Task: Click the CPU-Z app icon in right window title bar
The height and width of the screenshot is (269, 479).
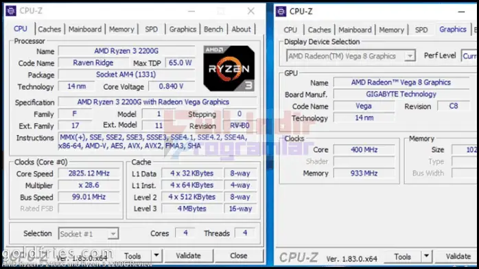Action: pos(281,12)
